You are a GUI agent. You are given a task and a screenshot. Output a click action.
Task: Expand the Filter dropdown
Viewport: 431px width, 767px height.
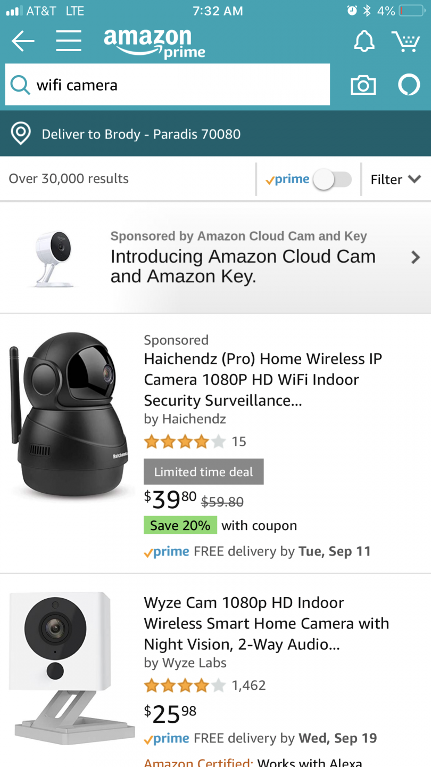tap(396, 179)
